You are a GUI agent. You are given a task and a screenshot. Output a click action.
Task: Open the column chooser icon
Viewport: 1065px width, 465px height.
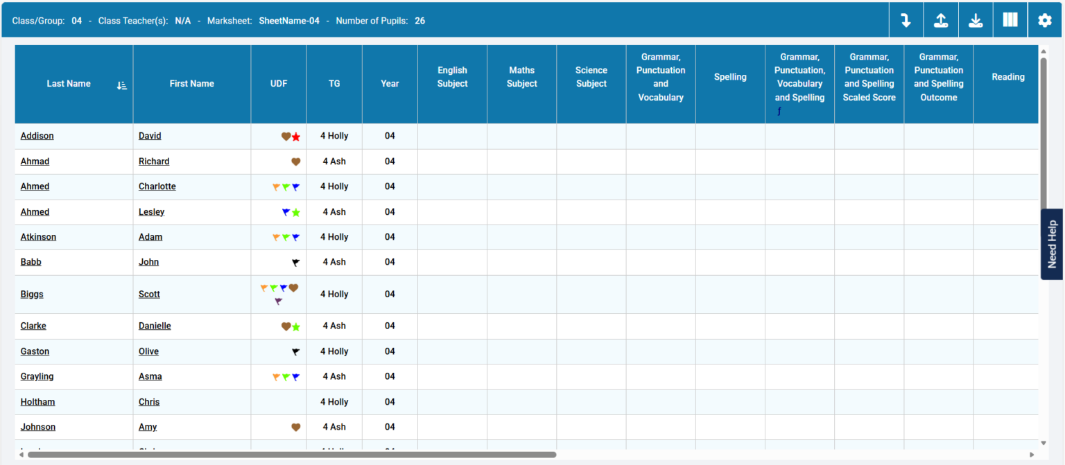click(x=1010, y=19)
